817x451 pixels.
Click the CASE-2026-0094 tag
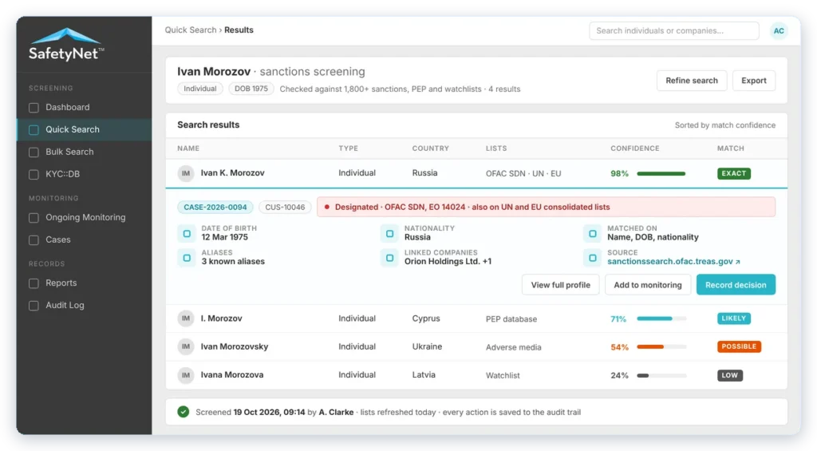click(215, 207)
